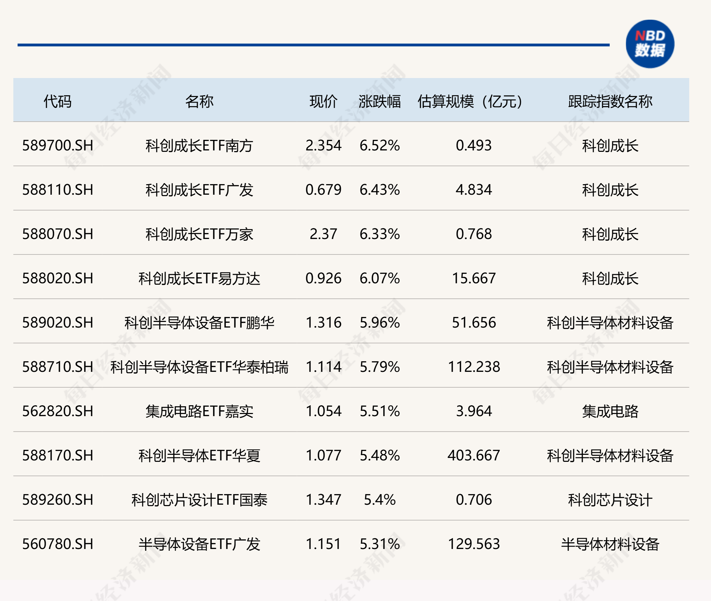Click the name 集成电路ETF嘉实

coord(199,411)
